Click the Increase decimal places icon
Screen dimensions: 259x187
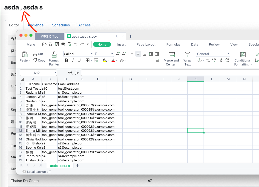click(221, 61)
